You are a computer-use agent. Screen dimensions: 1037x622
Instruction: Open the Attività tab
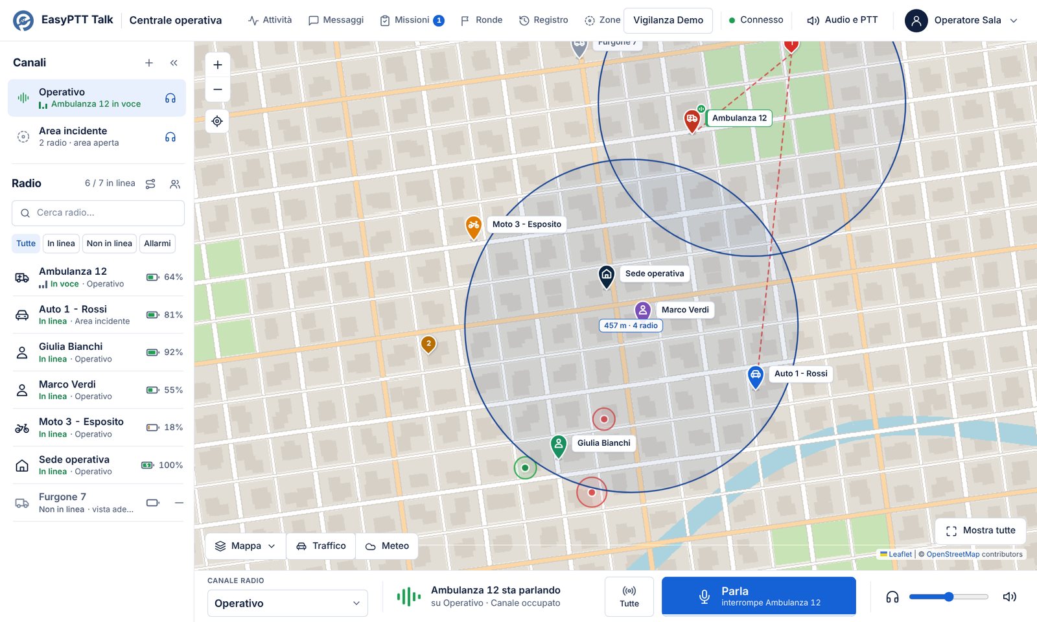pyautogui.click(x=270, y=20)
